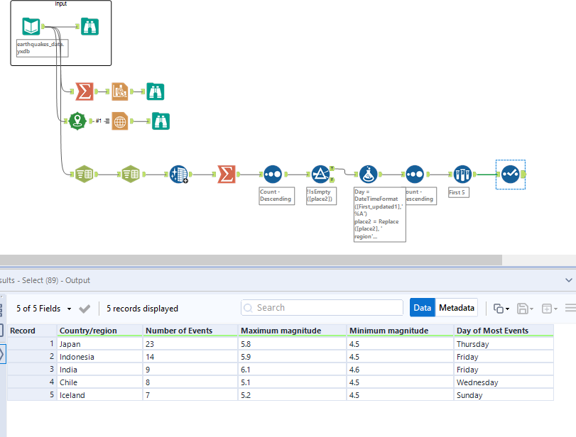Click the Maximum magnitude column header
The image size is (576, 437).
point(292,331)
